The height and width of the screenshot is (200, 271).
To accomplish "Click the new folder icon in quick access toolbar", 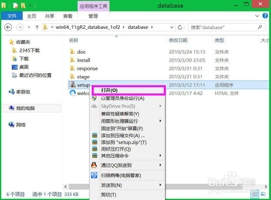I will [x=23, y=6].
